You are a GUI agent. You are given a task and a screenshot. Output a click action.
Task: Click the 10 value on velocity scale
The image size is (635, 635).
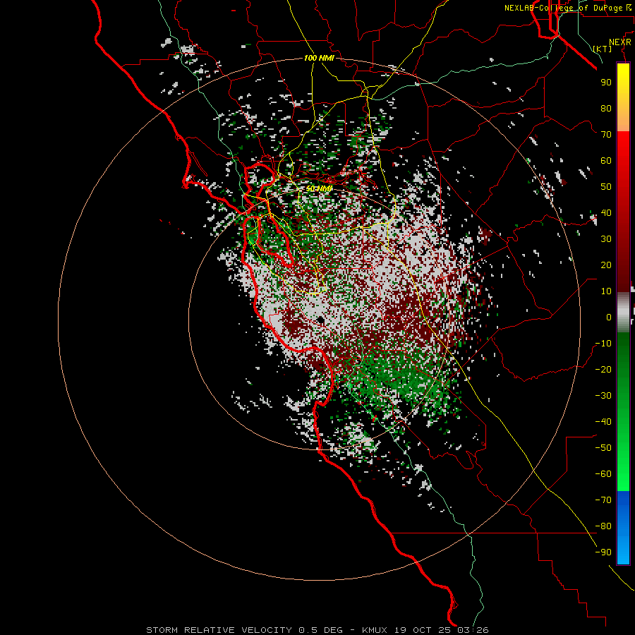pyautogui.click(x=606, y=291)
